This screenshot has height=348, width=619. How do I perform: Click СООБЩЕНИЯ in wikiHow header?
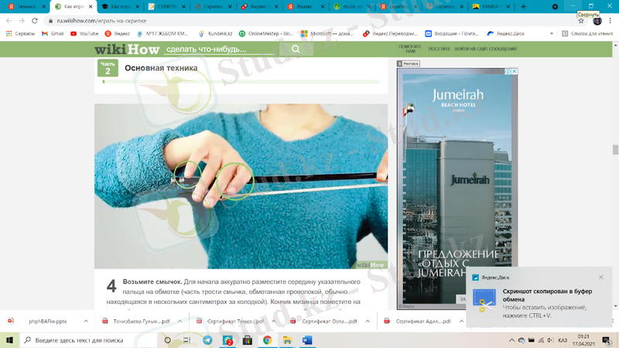(x=504, y=49)
